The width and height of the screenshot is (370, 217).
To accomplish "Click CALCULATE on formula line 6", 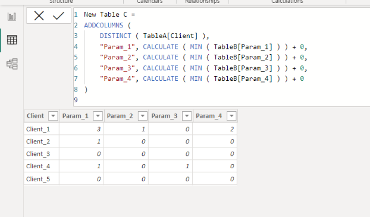I will click(x=161, y=68).
